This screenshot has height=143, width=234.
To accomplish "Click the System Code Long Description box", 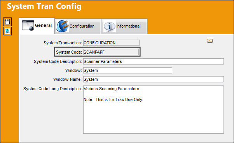I will [154, 110].
